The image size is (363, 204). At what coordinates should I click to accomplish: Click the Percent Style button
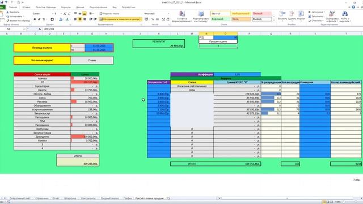point(153,19)
